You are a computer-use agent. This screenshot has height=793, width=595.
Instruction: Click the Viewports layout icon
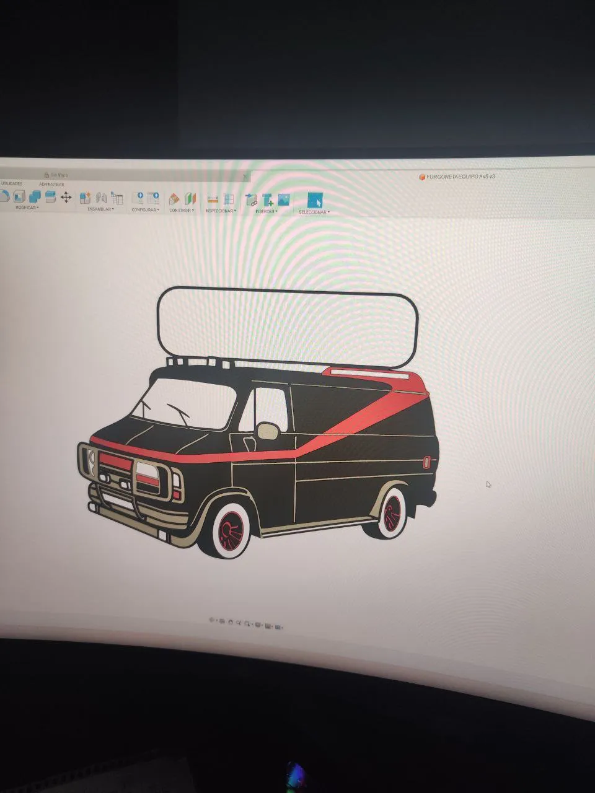pos(278,627)
